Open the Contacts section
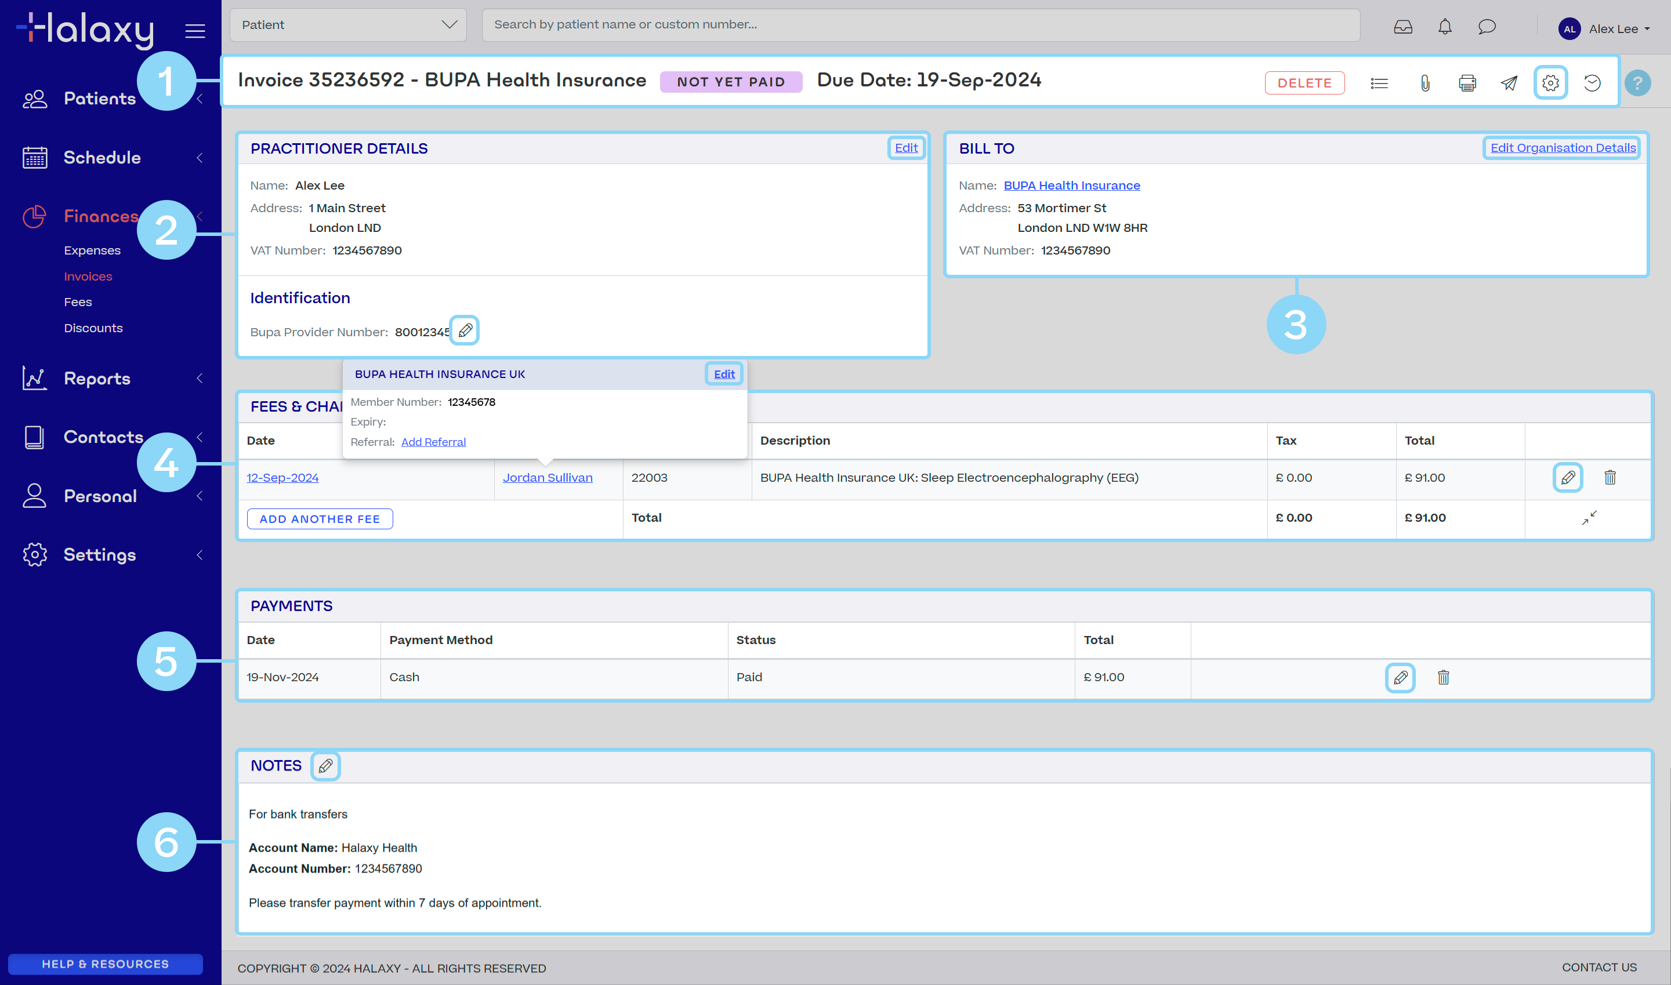The image size is (1671, 985). point(104,437)
